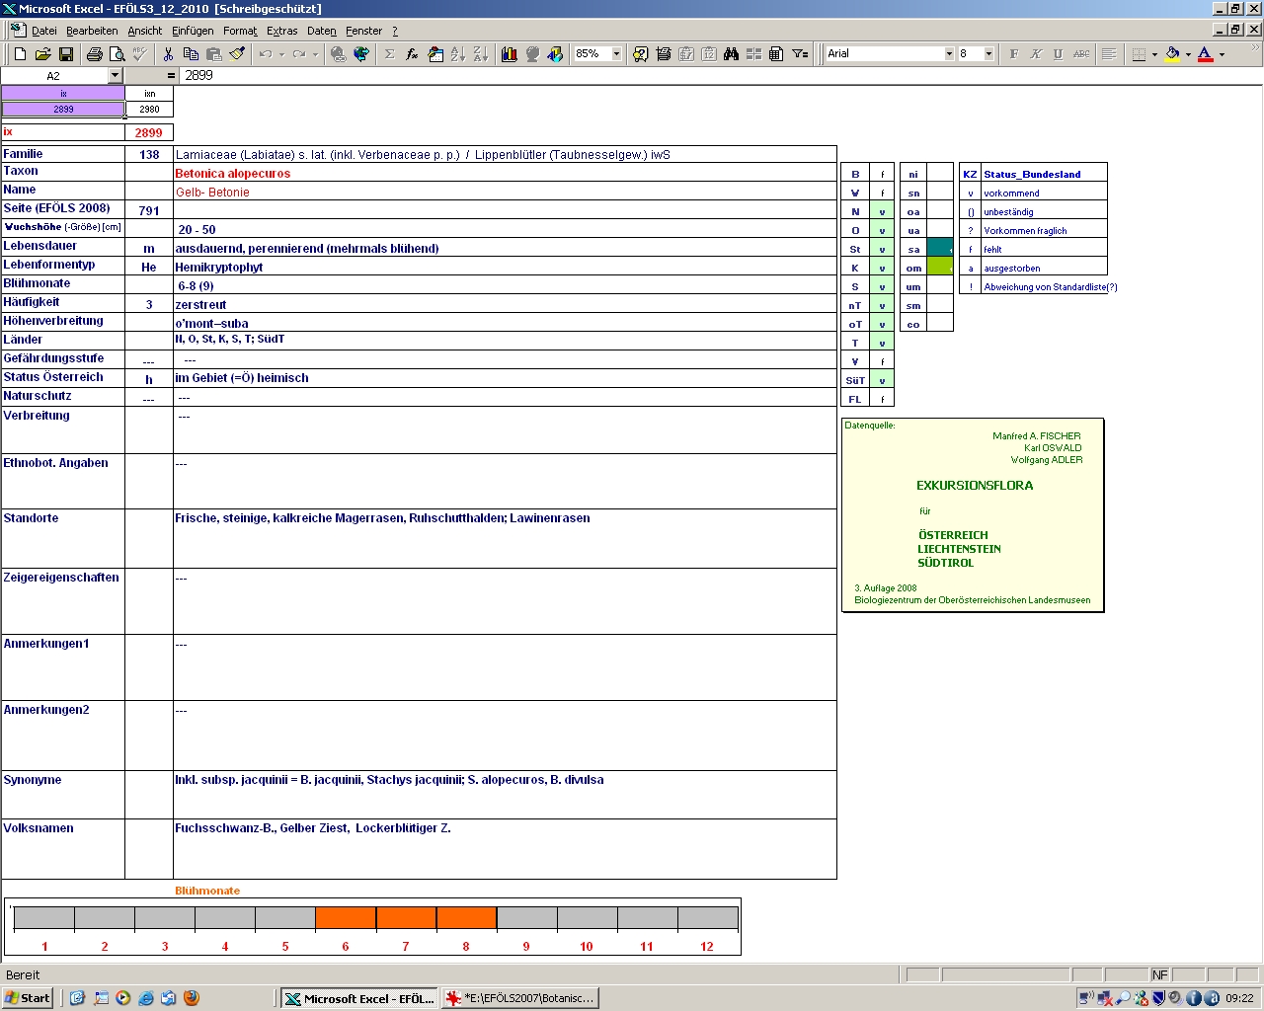Apply fill color with the paint bucket
Screen dimensions: 1264x1011
click(x=1172, y=54)
